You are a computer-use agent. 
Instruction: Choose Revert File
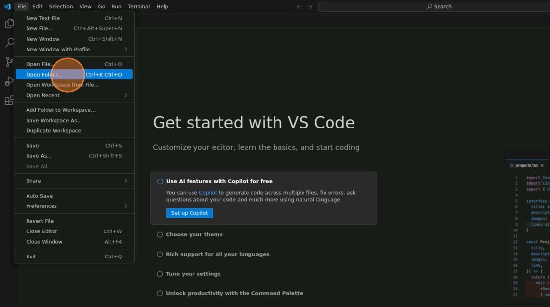pos(74,221)
